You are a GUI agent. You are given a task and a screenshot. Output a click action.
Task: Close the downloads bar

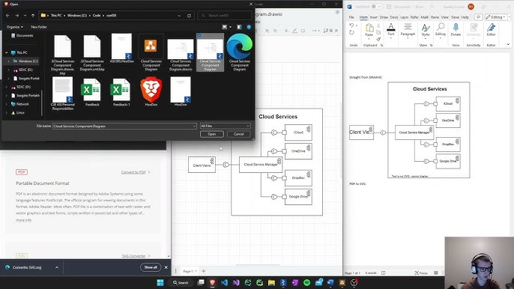point(166,267)
